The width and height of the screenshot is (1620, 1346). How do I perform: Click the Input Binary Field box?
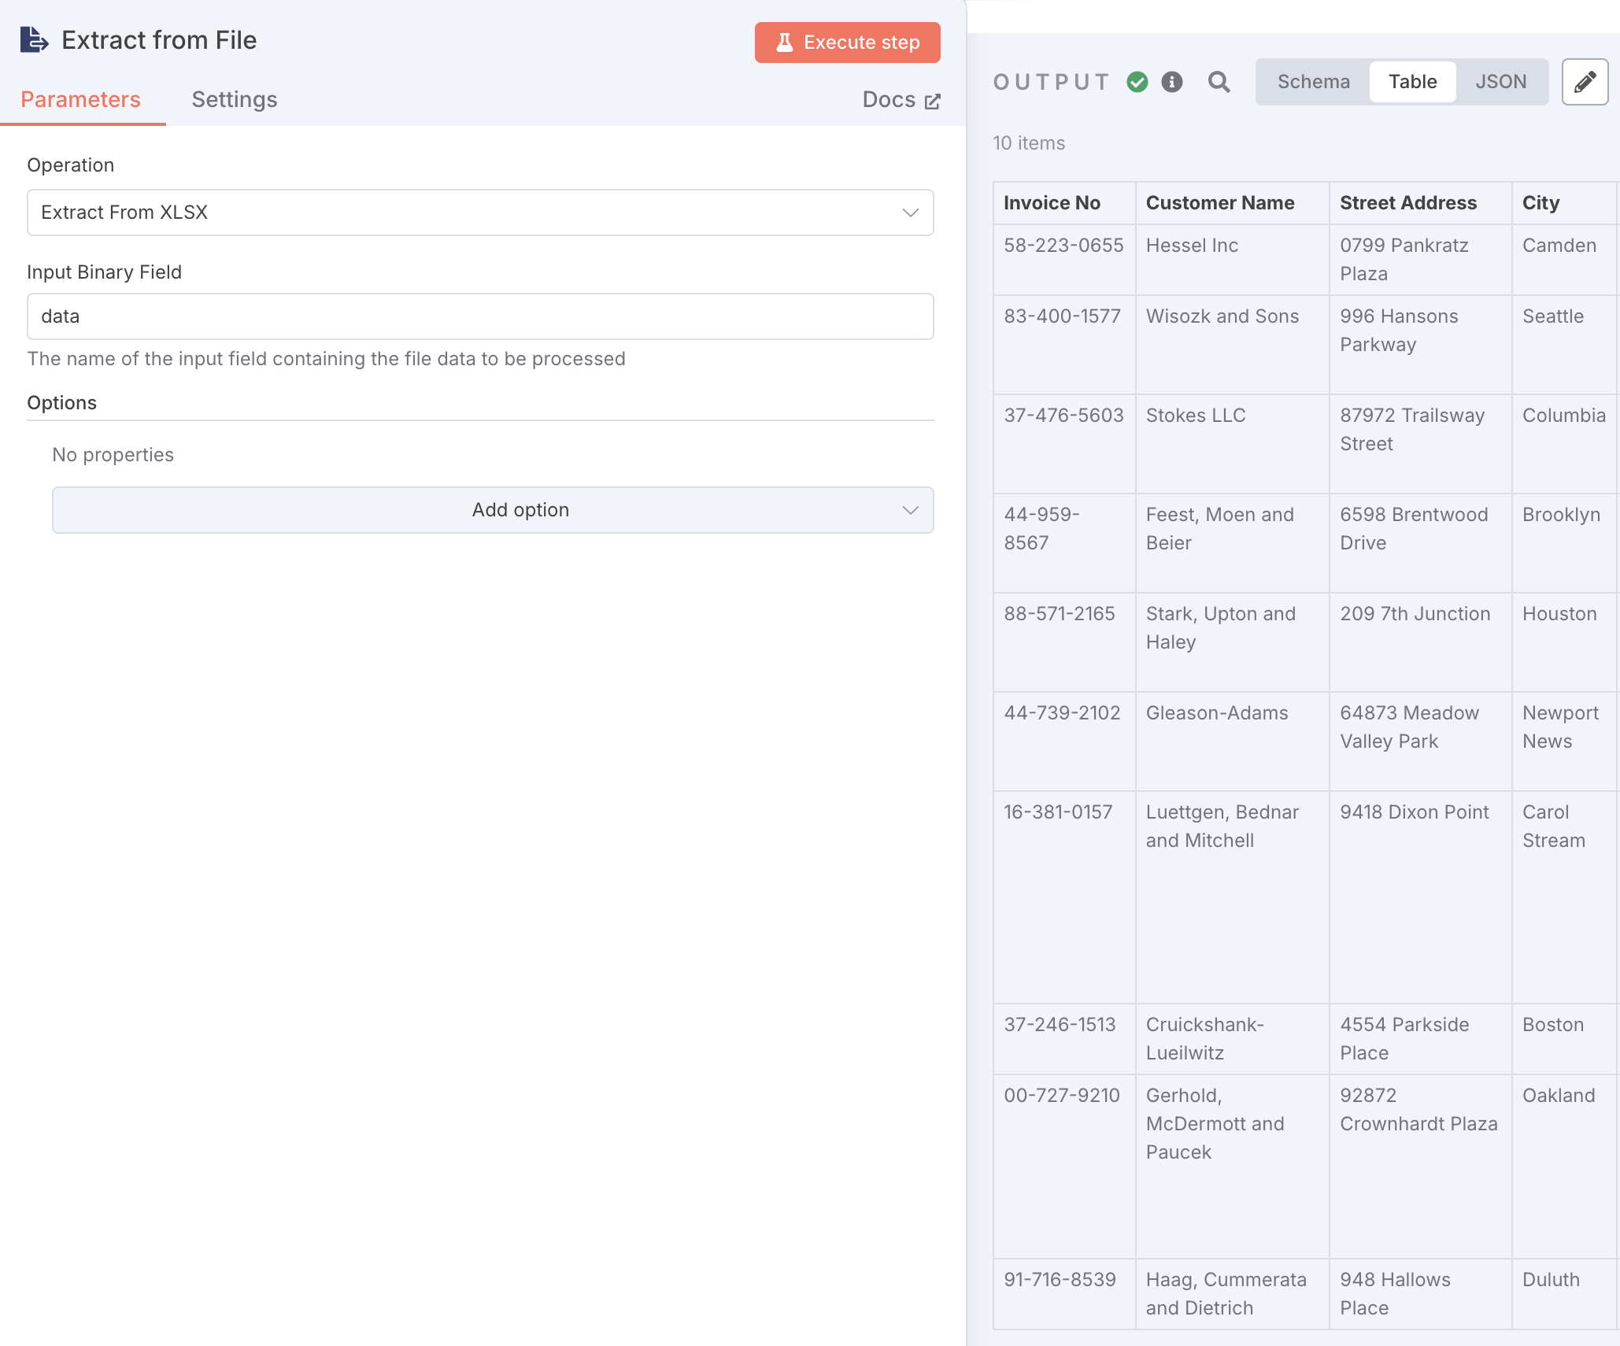coord(480,316)
